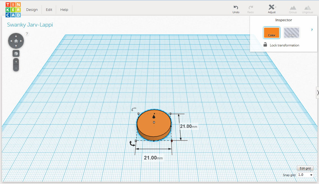Viewport: 319px width, 184px height.
Task: Orbit view up with the top arrow
Action: pos(16,36)
